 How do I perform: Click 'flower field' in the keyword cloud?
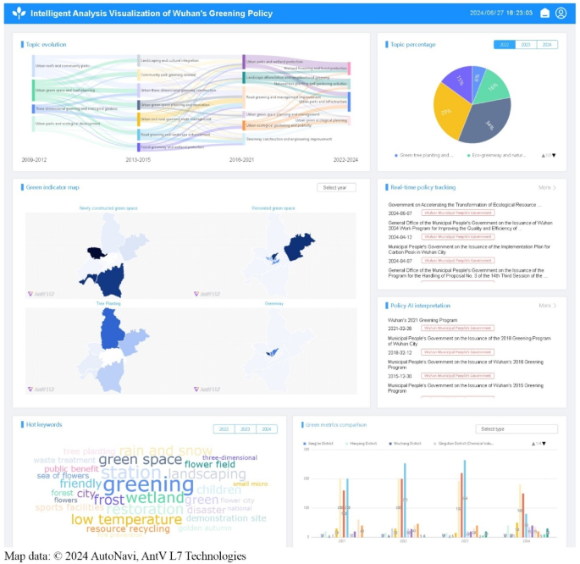coord(209,464)
